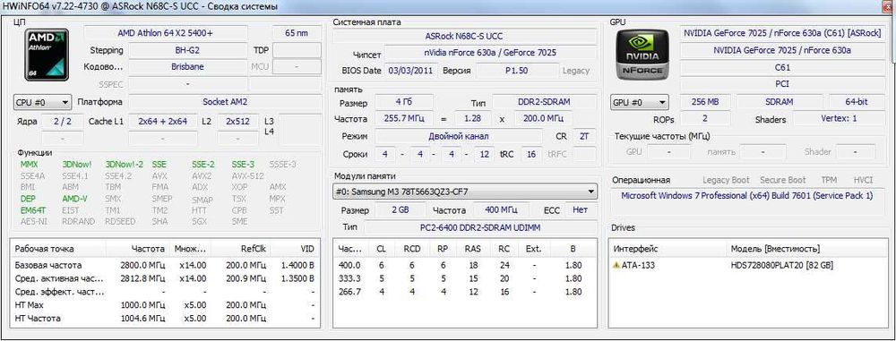Screen dimensions: 896x341
Task: Click the Legacy Boot indicator
Action: coord(726,180)
